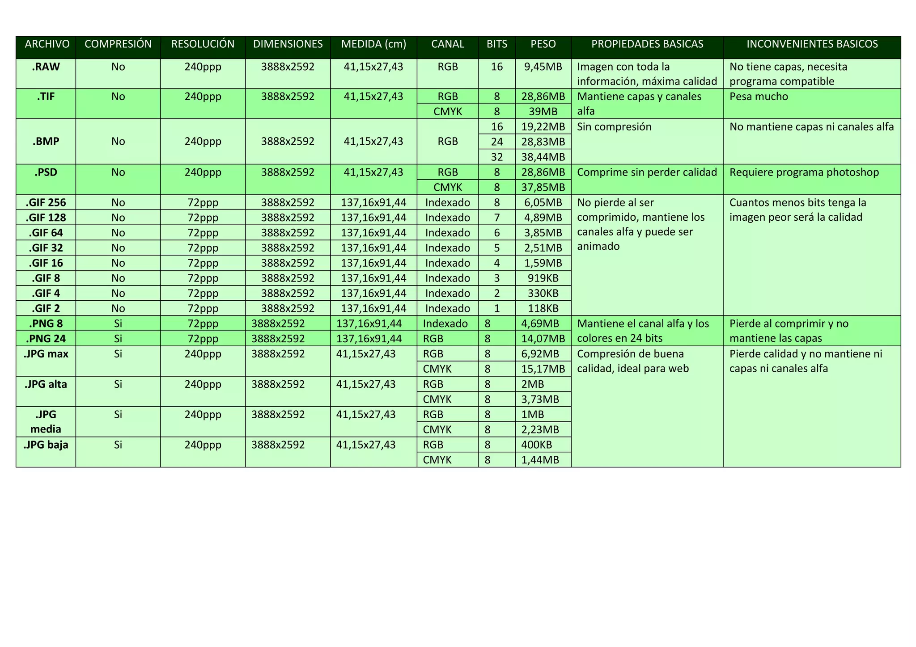The height and width of the screenshot is (647, 916).
Task: Click the .PNG 24 row label
Action: click(46, 339)
